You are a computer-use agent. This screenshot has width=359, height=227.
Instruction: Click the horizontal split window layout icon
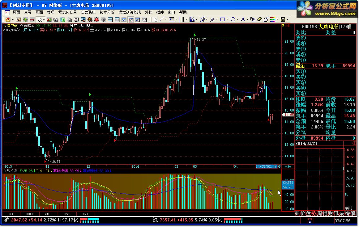(x=110, y=20)
